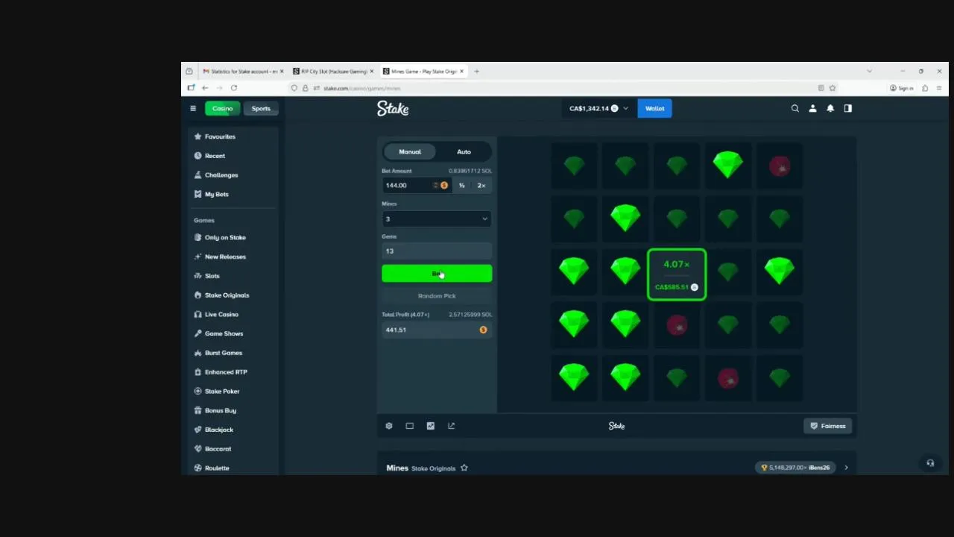
Task: Select the Mines Game browser tab
Action: pyautogui.click(x=423, y=72)
